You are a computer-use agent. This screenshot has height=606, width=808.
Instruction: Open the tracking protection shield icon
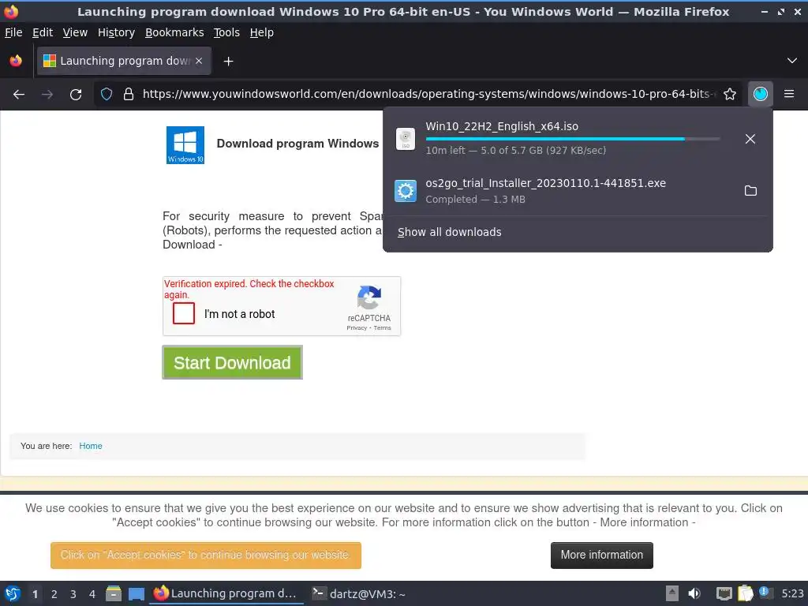(x=107, y=94)
